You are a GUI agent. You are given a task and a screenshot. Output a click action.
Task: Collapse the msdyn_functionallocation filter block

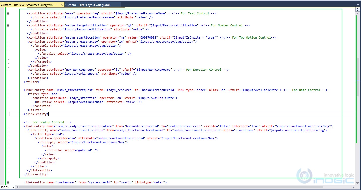(x=8, y=134)
